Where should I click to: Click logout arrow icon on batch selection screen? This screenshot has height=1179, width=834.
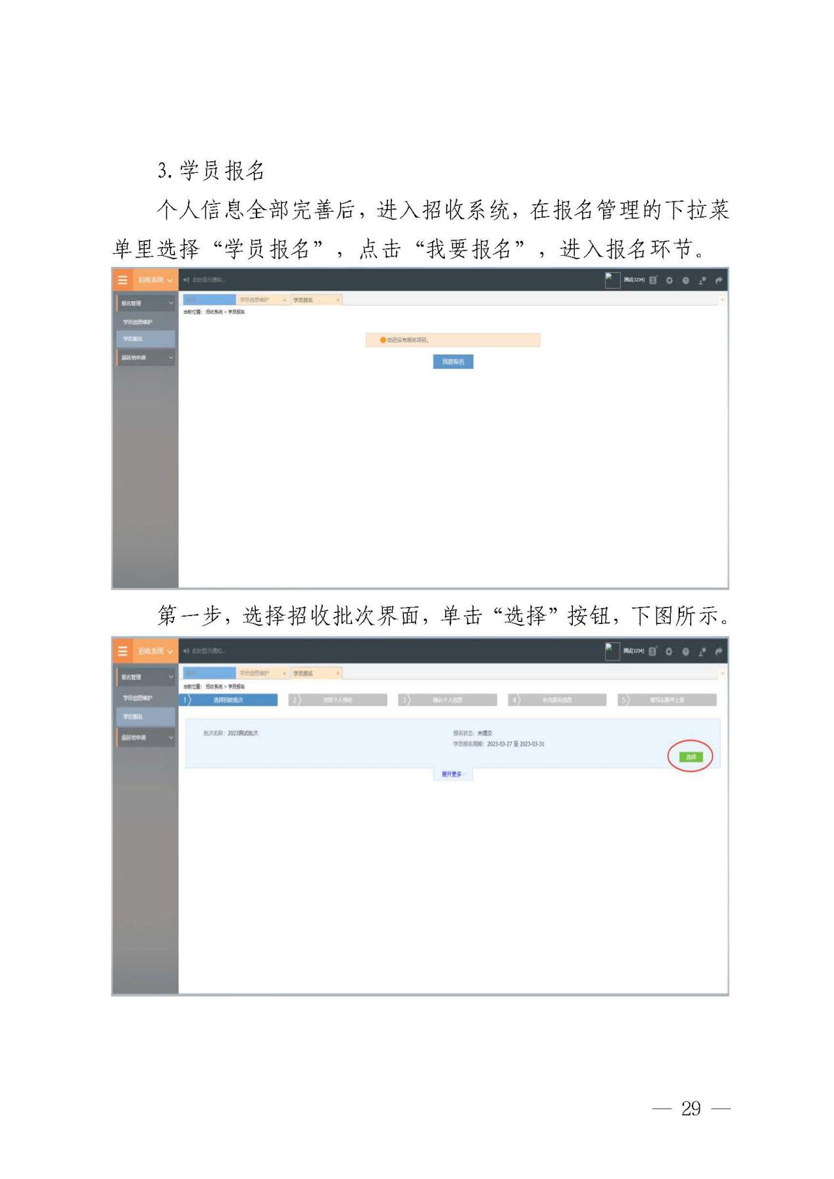719,651
